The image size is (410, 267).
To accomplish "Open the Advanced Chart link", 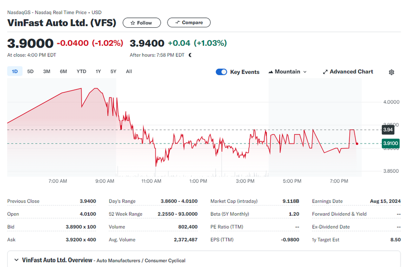I will pyautogui.click(x=348, y=72).
